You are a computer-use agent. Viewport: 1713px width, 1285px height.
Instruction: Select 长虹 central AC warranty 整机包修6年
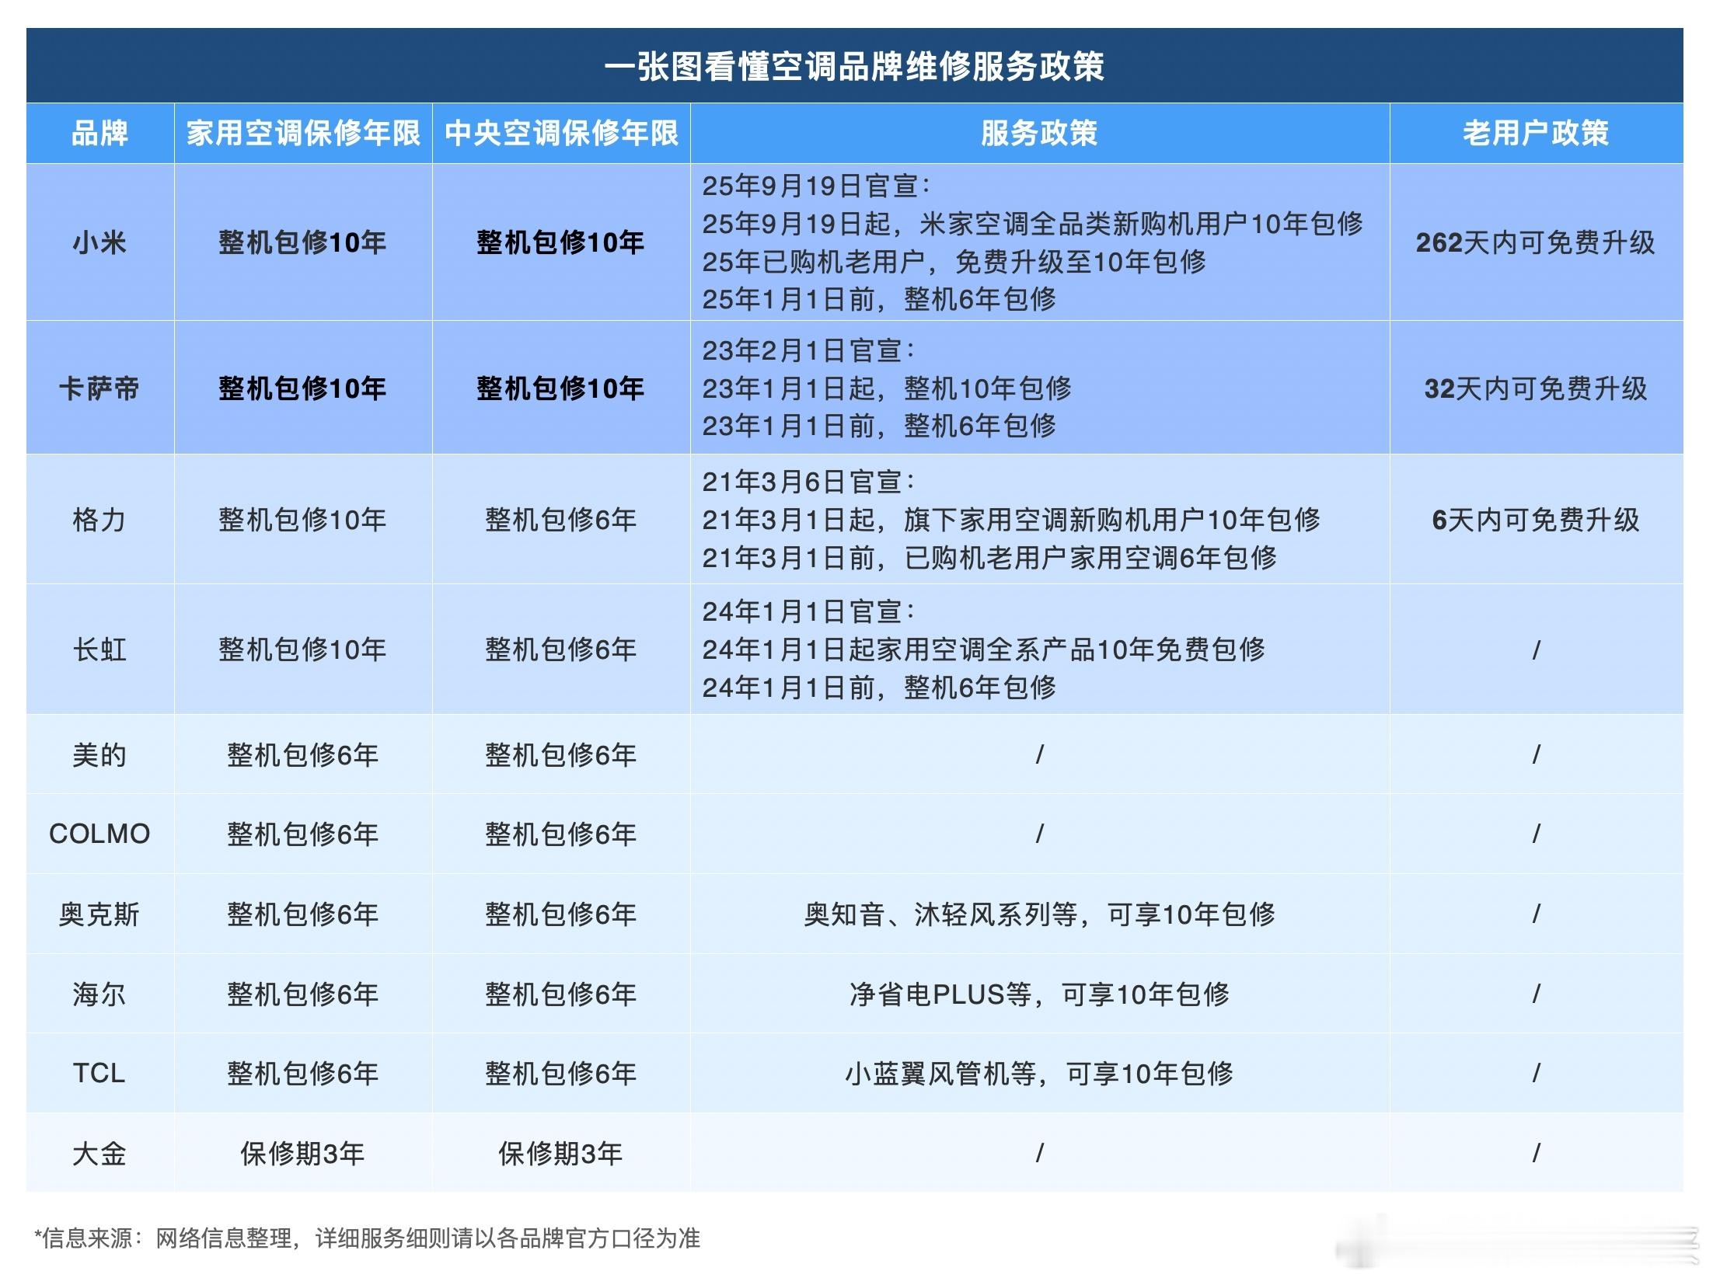pyautogui.click(x=560, y=649)
